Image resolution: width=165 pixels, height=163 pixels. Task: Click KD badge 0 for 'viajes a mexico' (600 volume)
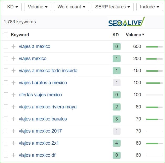pos(117,46)
